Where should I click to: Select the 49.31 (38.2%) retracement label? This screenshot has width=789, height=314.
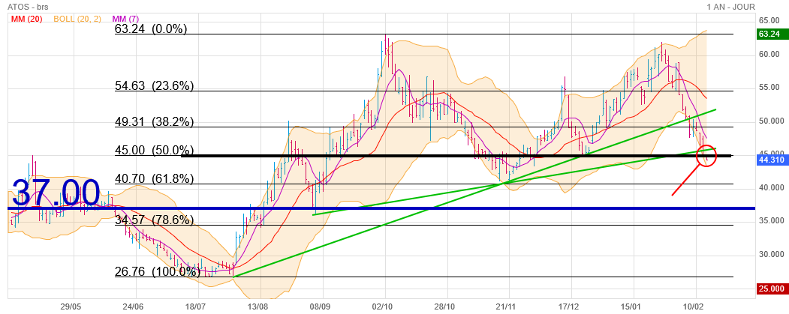tap(154, 121)
